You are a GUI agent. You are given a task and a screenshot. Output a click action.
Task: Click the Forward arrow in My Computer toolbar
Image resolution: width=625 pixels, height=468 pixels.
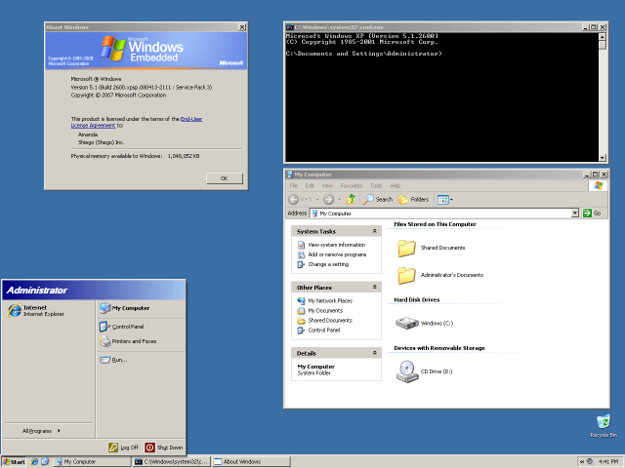(x=328, y=199)
